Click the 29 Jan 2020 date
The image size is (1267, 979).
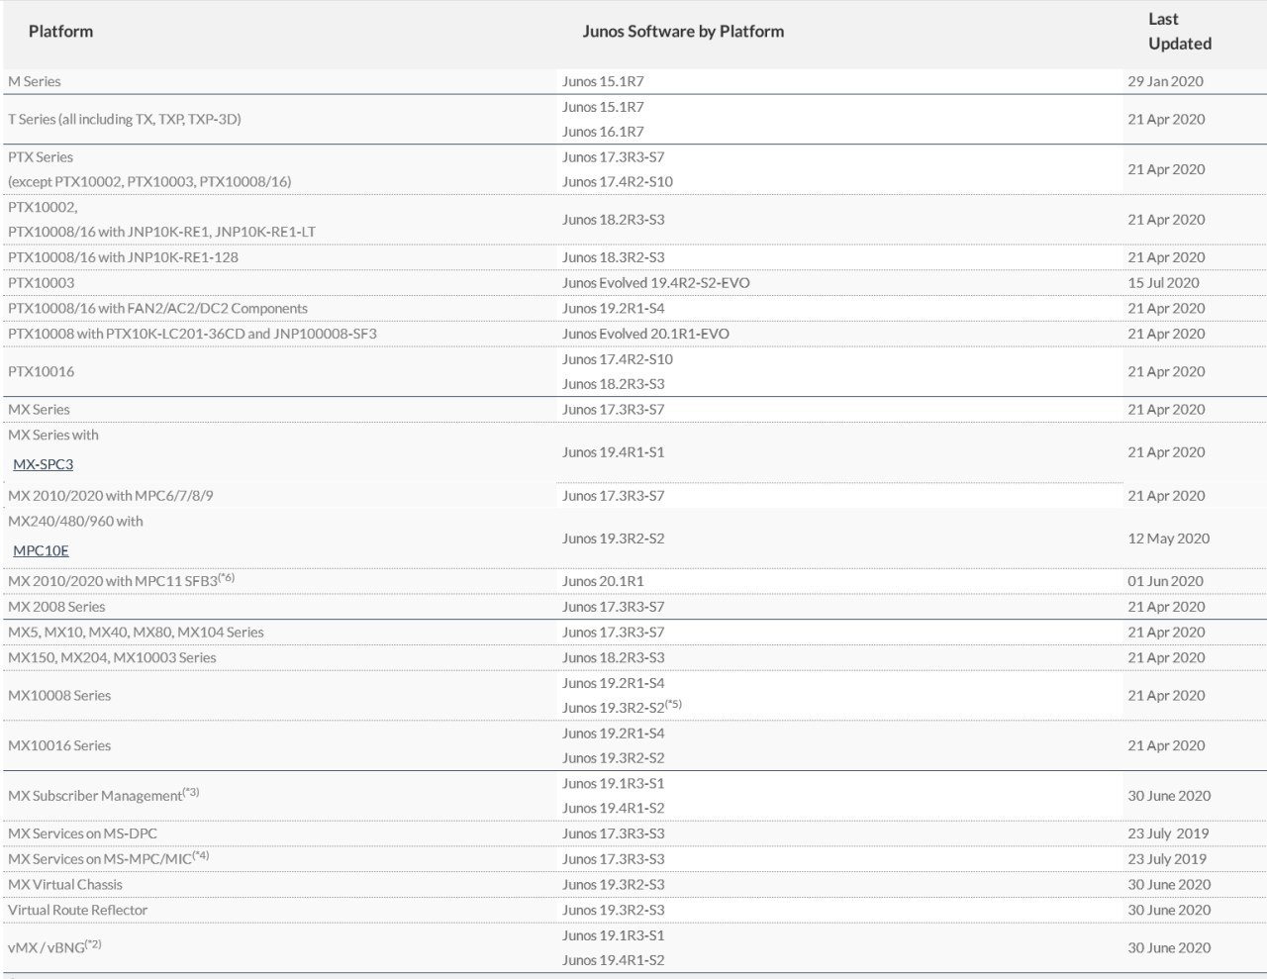coord(1165,81)
